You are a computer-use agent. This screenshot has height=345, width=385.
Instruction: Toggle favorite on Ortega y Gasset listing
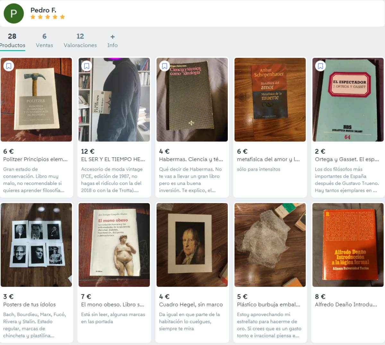pyautogui.click(x=320, y=66)
